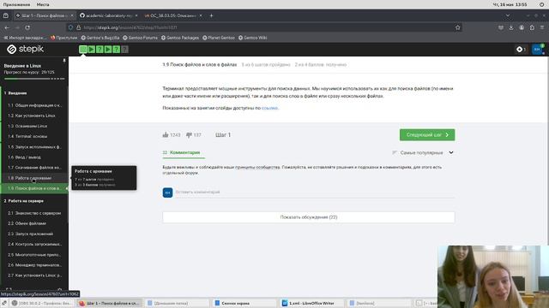Click the course progress bar in sidebar

pyautogui.click(x=34, y=79)
